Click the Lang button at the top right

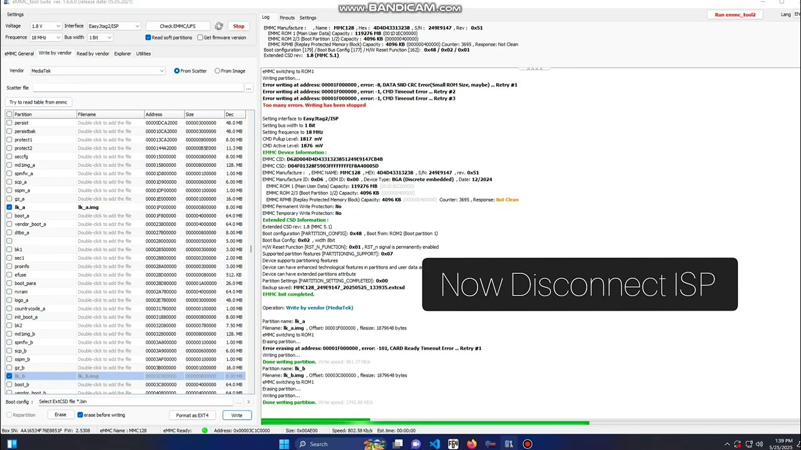(x=785, y=14)
